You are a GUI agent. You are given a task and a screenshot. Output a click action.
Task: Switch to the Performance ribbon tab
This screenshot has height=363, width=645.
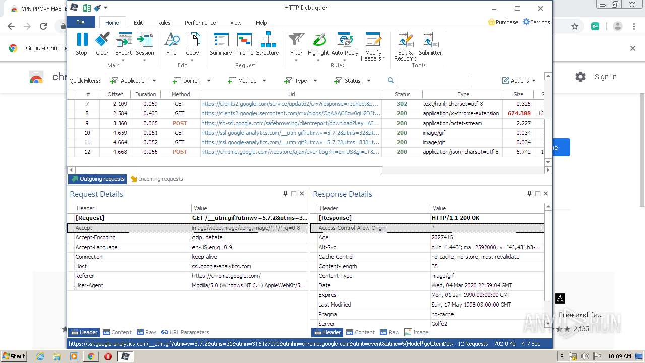200,23
